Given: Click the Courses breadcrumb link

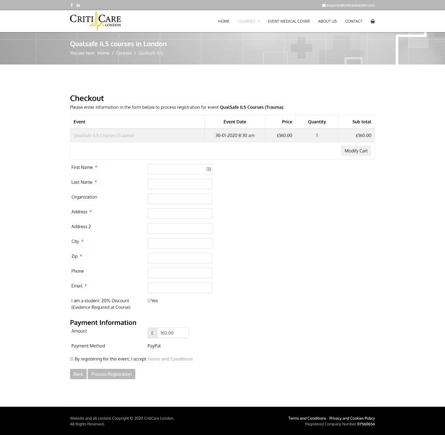Looking at the screenshot, I should click(124, 53).
